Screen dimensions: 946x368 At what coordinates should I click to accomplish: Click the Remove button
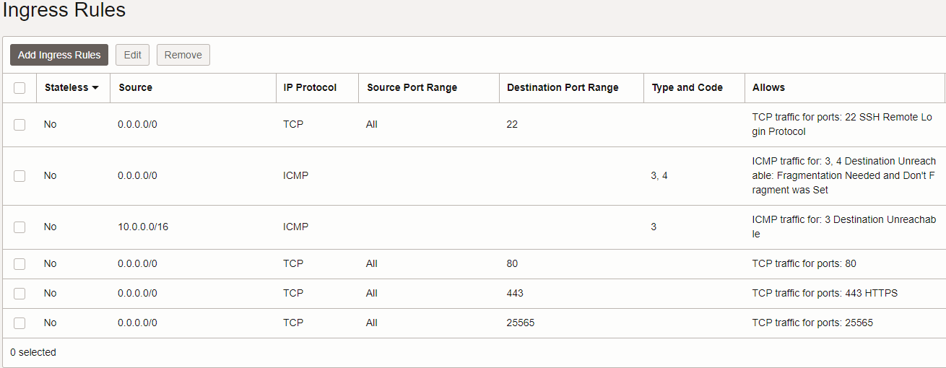pyautogui.click(x=183, y=55)
